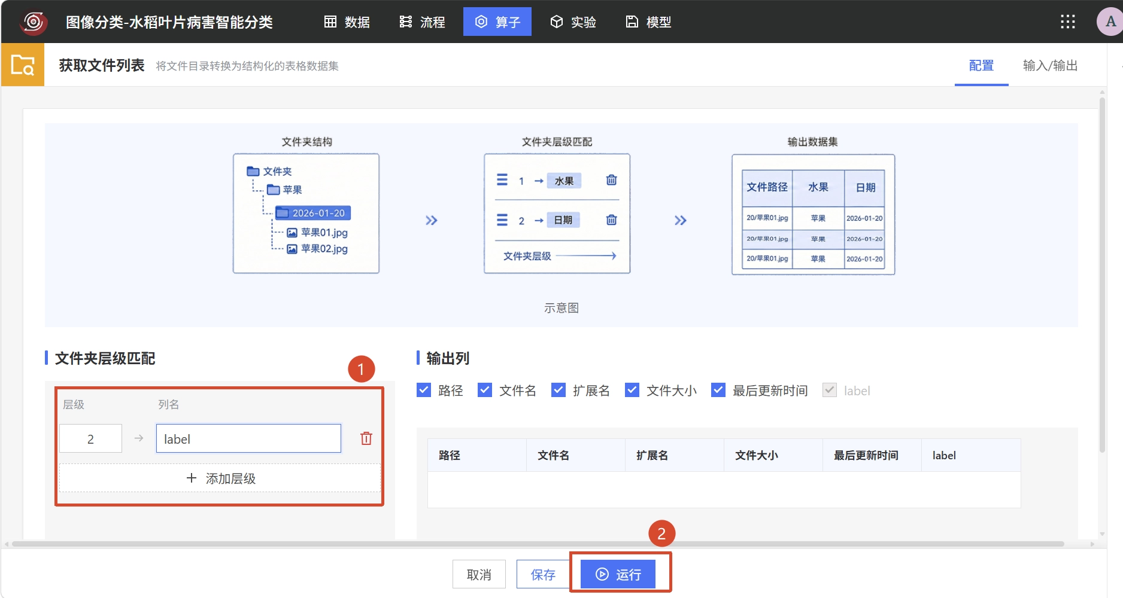This screenshot has height=598, width=1123.
Task: Toggle the 扩展名 checkbox
Action: point(559,390)
